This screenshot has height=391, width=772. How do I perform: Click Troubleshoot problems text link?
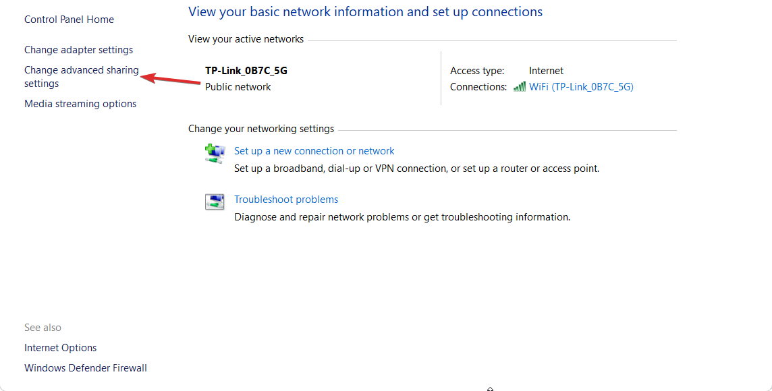(x=285, y=199)
